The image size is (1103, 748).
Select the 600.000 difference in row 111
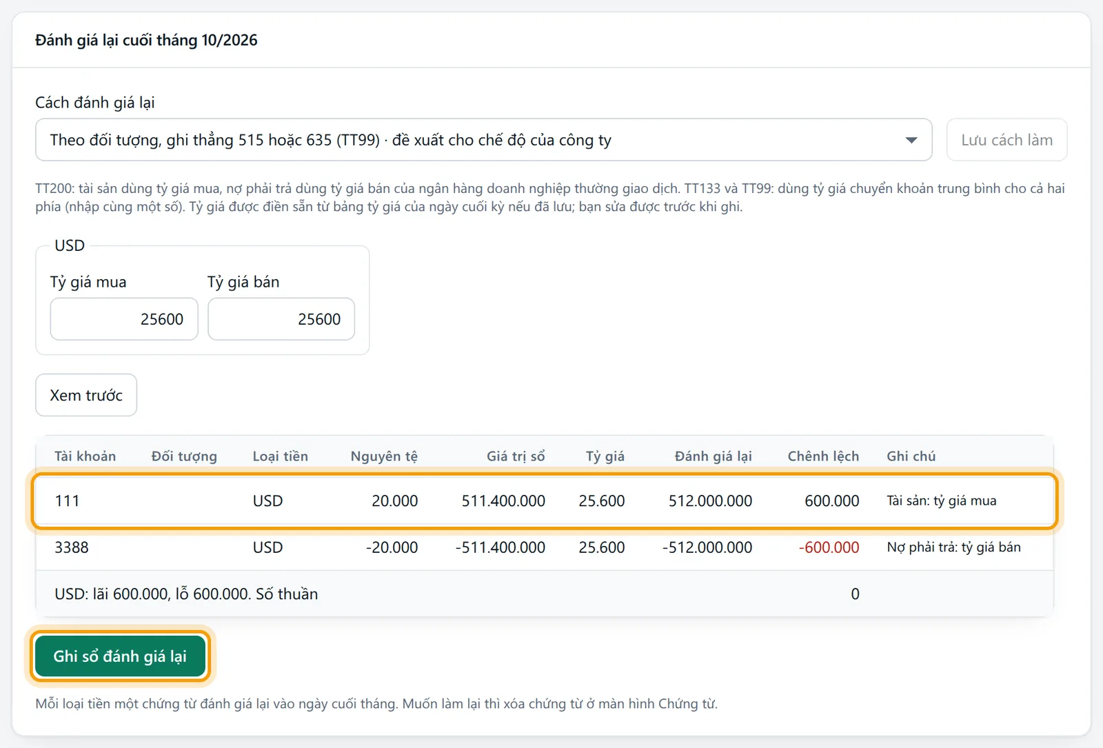[831, 501]
